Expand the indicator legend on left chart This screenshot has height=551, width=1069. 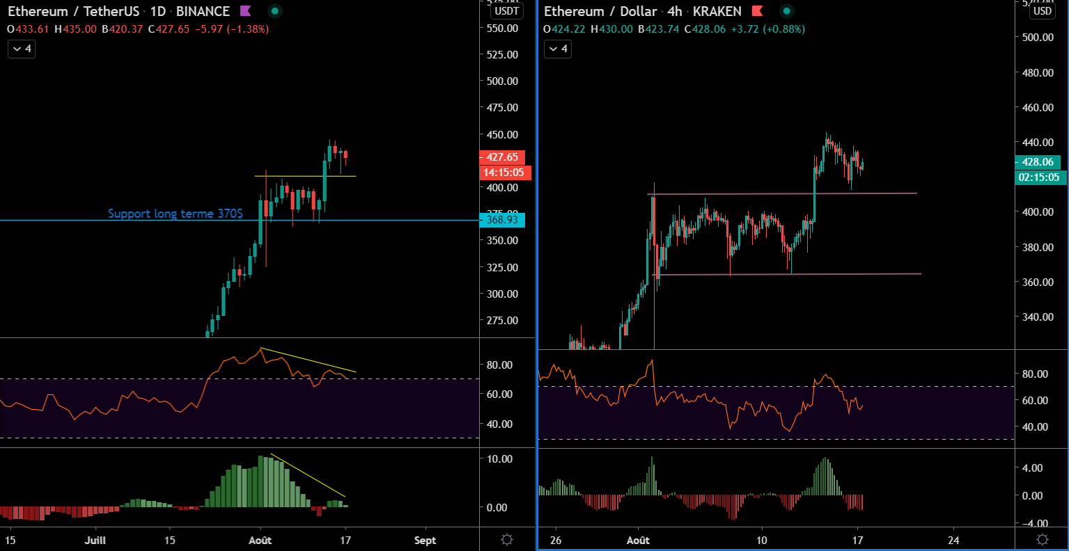(x=22, y=49)
